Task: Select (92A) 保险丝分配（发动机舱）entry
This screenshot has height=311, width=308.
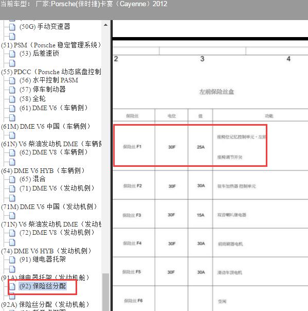Action: pyautogui.click(x=45, y=304)
